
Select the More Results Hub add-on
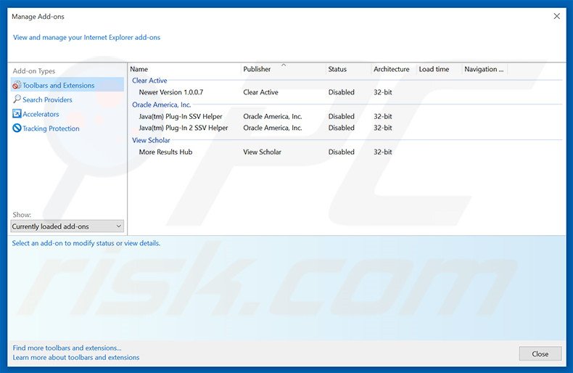[x=165, y=152]
